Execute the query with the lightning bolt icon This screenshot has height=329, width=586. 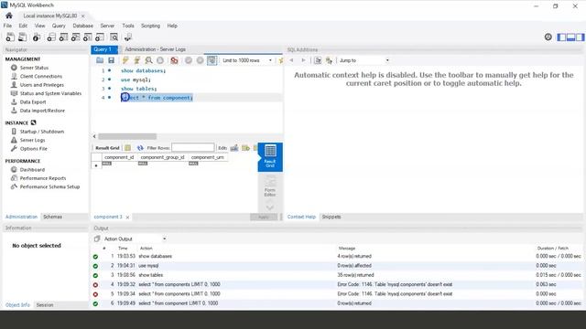tap(125, 60)
